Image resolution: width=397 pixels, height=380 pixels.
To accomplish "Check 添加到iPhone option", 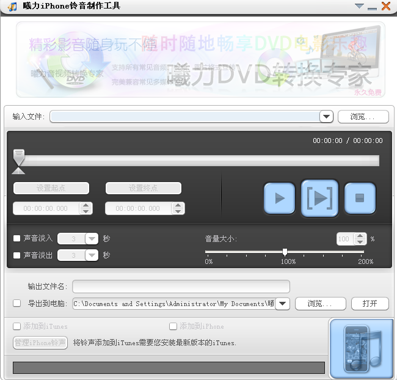I will (x=173, y=326).
